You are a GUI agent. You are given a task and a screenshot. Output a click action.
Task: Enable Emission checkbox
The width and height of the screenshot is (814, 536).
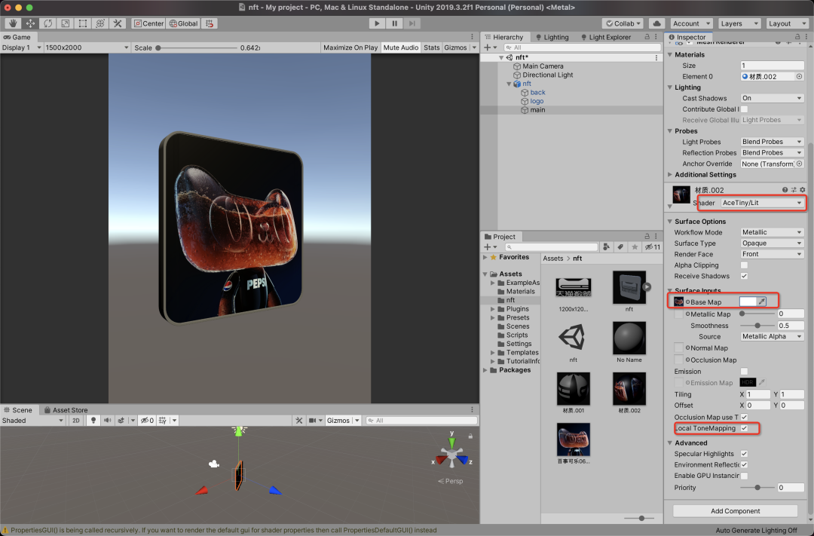(745, 372)
